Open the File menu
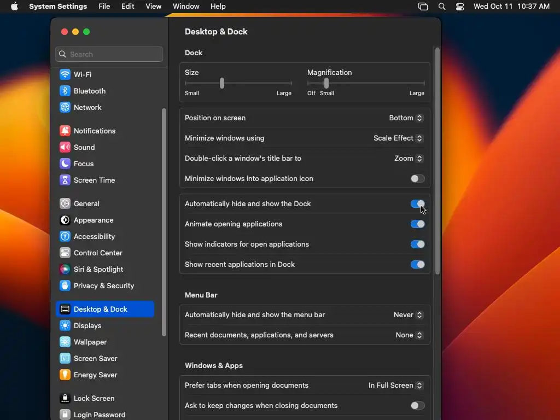 click(104, 7)
